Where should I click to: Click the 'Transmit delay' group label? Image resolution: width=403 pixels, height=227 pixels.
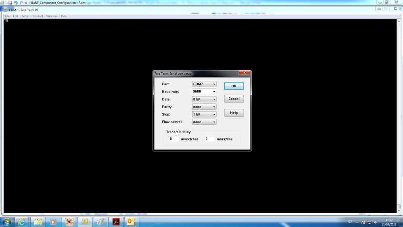pos(178,132)
